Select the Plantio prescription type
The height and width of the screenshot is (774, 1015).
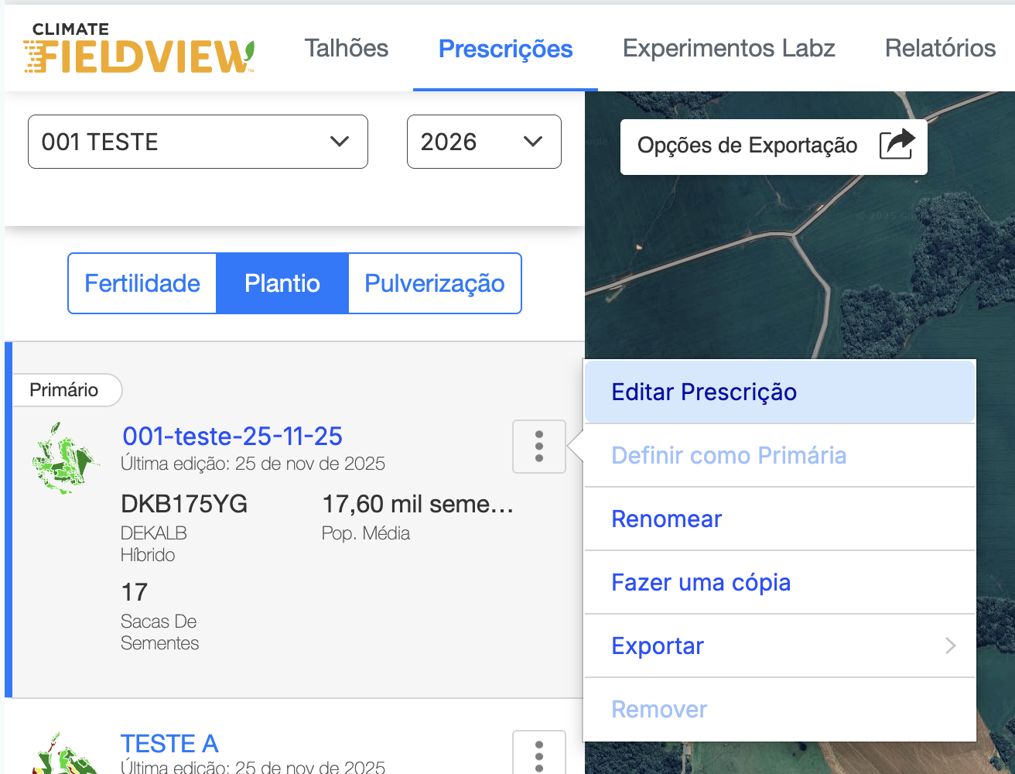(282, 283)
